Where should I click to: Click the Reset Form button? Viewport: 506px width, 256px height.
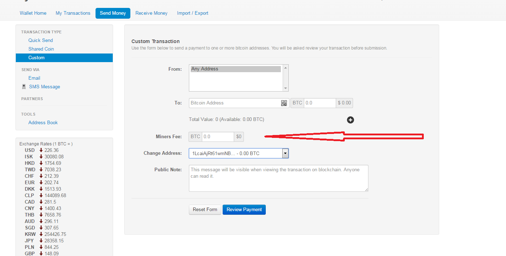pyautogui.click(x=205, y=210)
